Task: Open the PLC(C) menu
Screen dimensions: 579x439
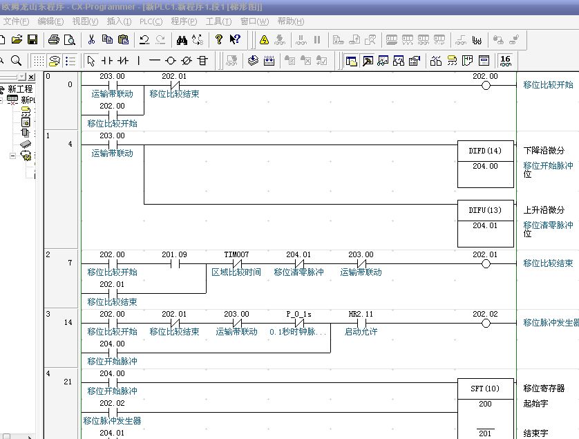Action: tap(150, 21)
